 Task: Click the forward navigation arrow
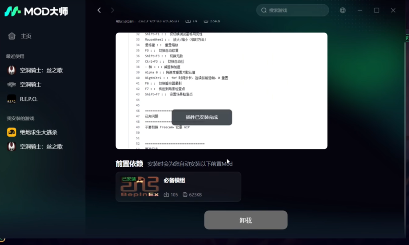[112, 10]
